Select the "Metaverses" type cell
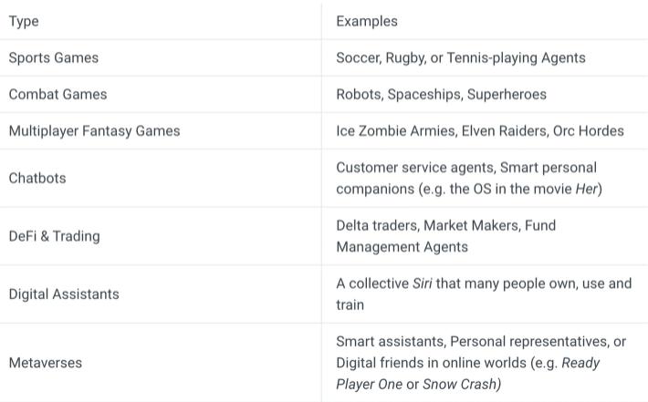 [x=46, y=363]
